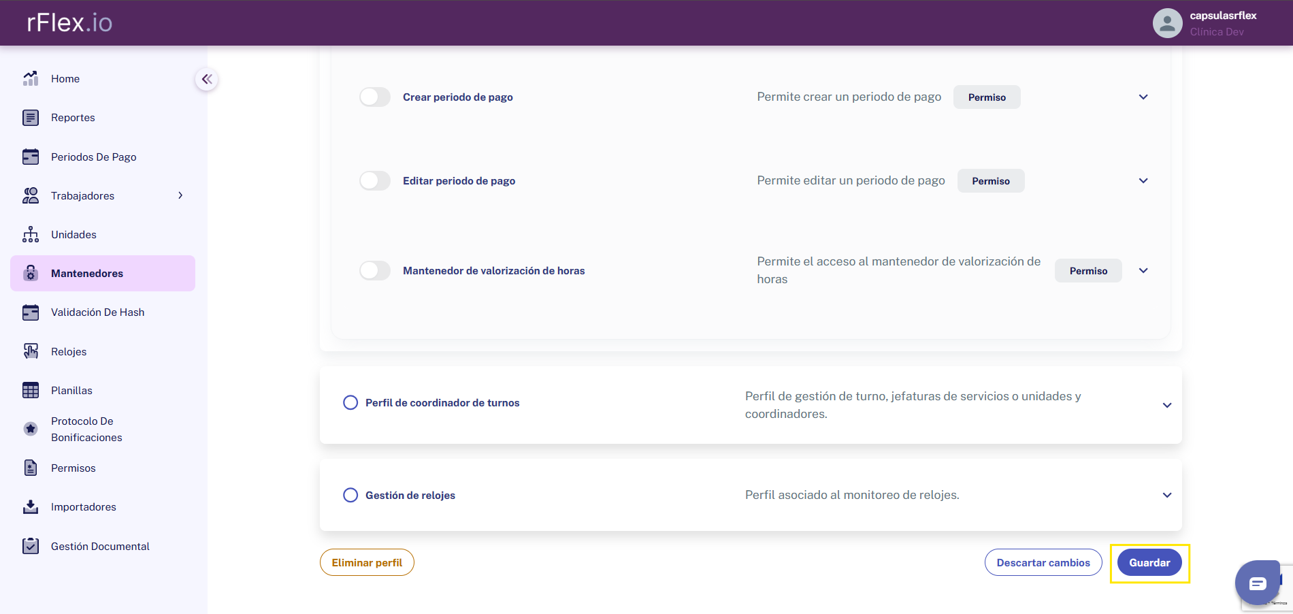Expand Mantenedor de valorización de horas row
1293x614 pixels.
pos(1143,271)
